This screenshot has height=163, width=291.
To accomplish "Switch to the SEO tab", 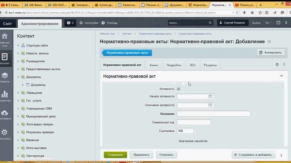I will (x=192, y=65).
